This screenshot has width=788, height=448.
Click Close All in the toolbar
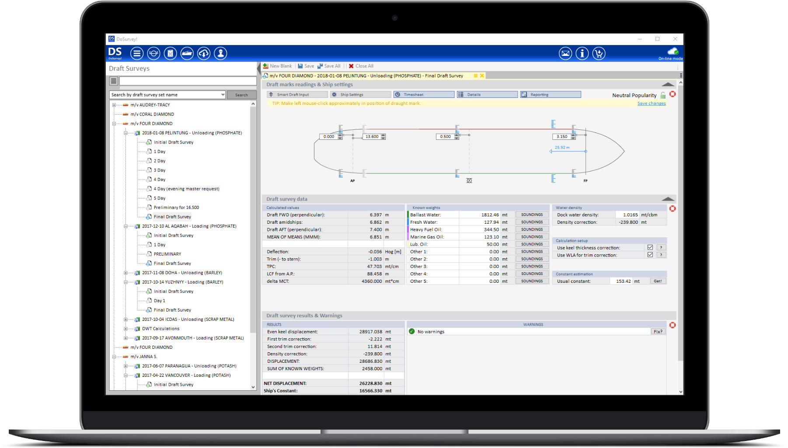361,66
